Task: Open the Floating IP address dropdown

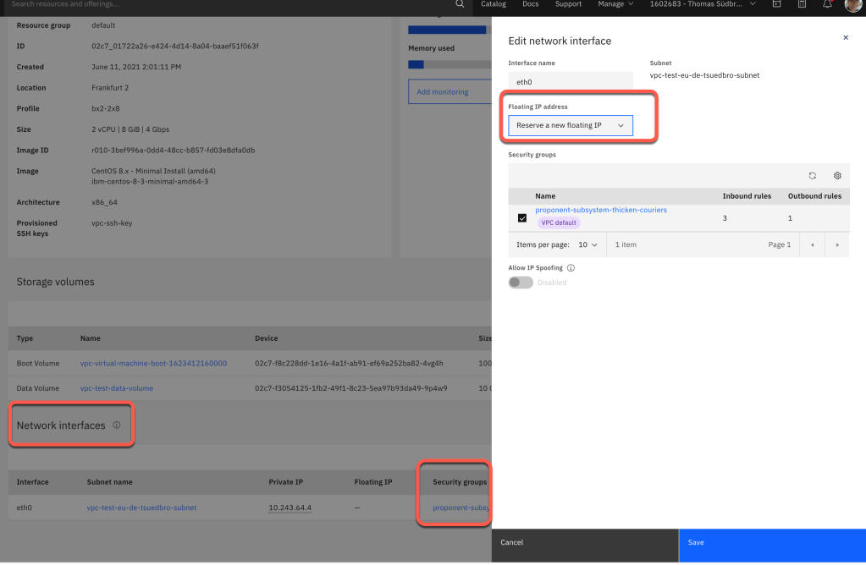Action: 569,125
